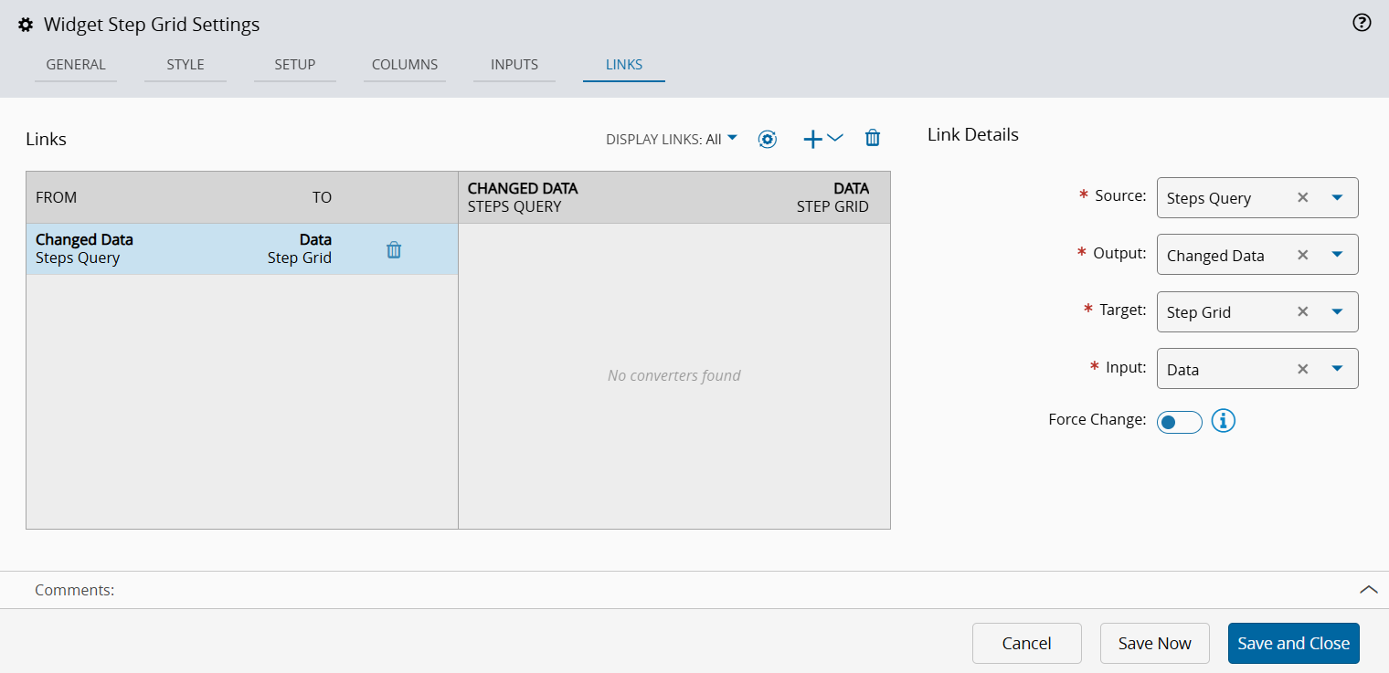Click the plus icon to add link
The height and width of the screenshot is (673, 1389).
(812, 139)
